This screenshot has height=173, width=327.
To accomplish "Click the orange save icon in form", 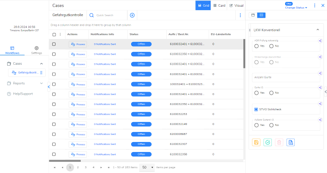I will click(x=256, y=143).
